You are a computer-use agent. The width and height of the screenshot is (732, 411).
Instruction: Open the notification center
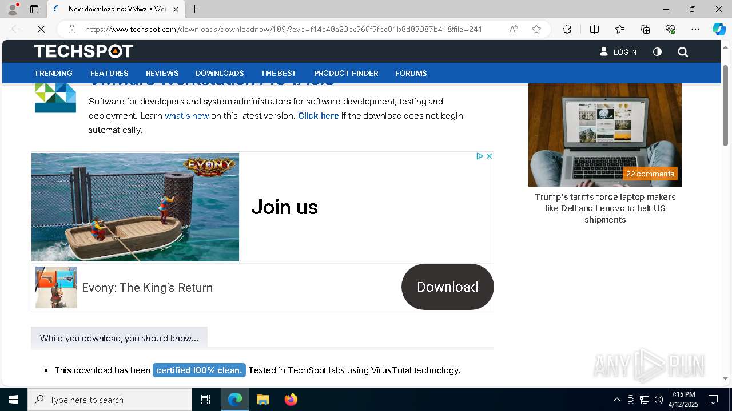pos(713,400)
